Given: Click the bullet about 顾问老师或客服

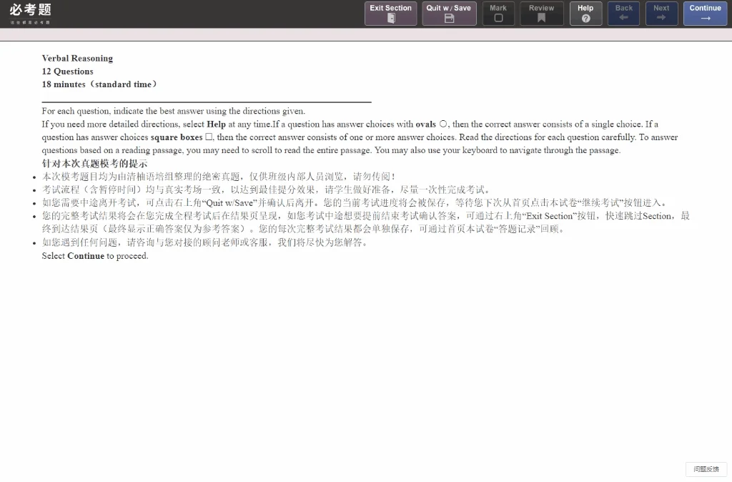Looking at the screenshot, I should click(204, 242).
